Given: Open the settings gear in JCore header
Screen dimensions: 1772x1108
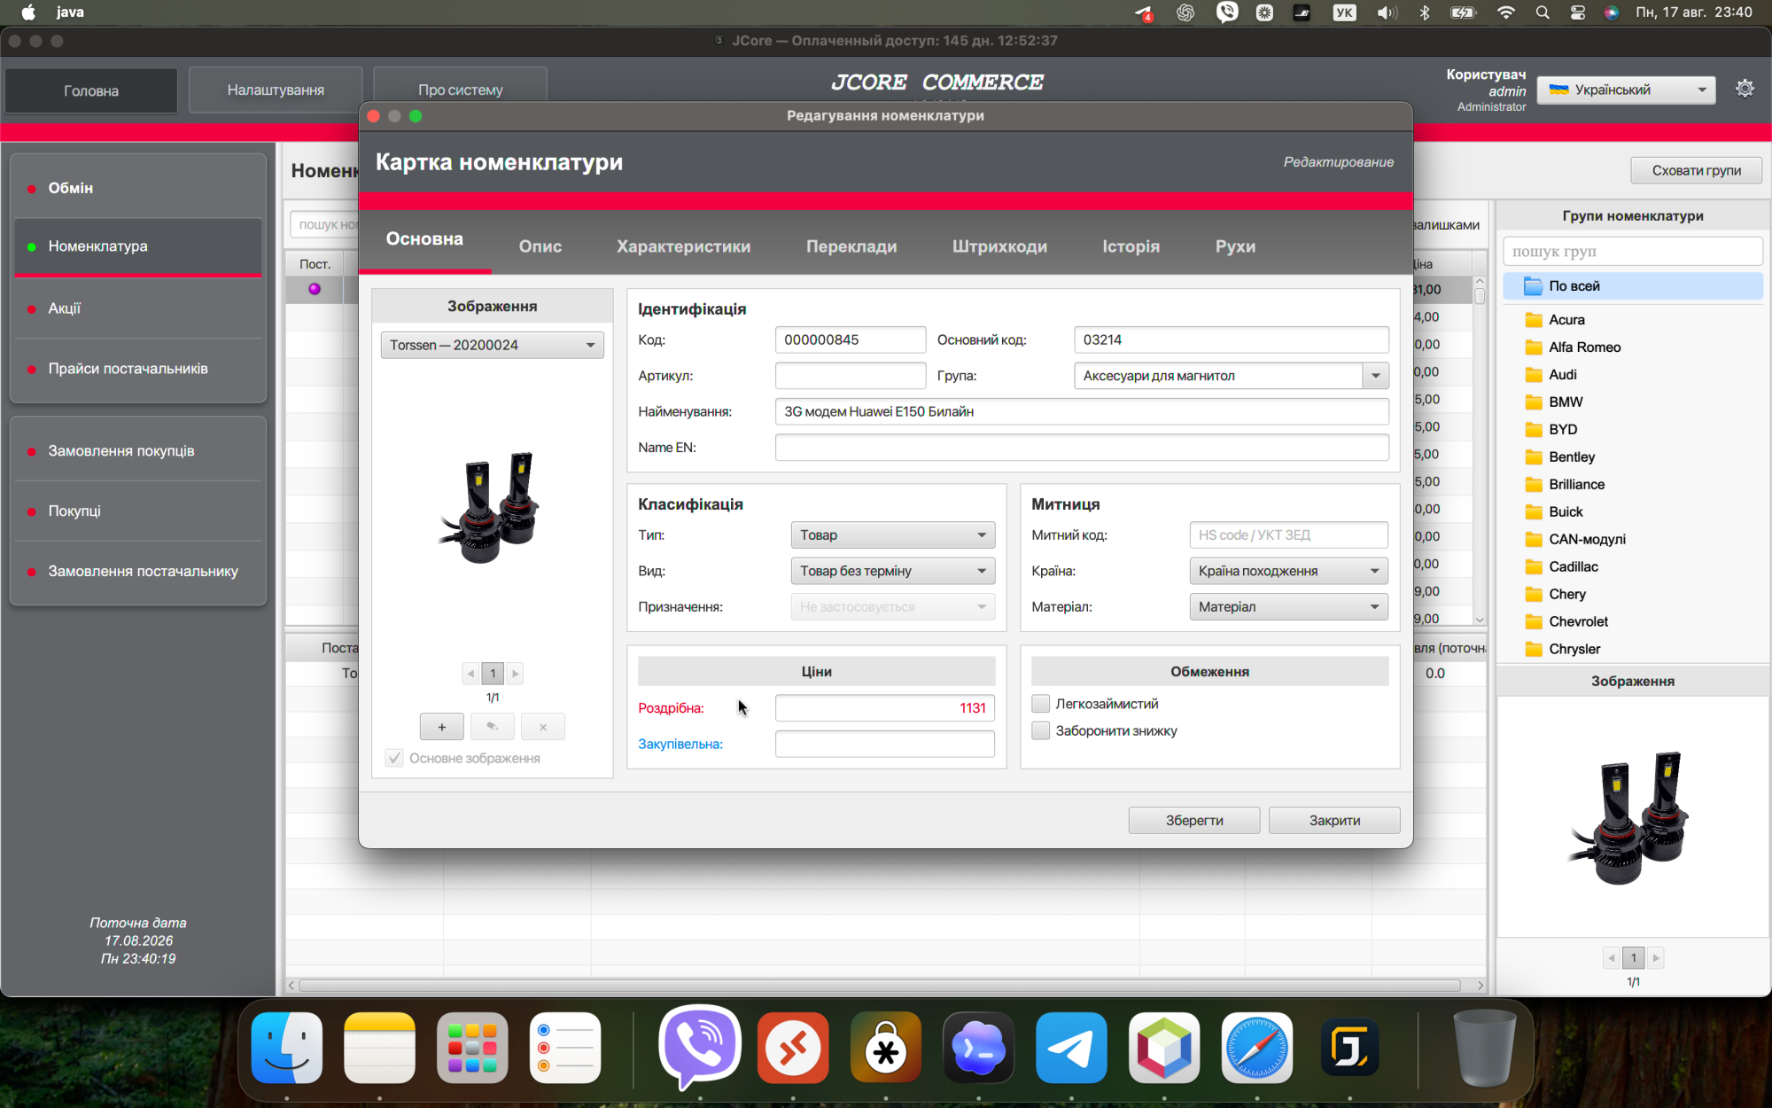Looking at the screenshot, I should pos(1745,89).
